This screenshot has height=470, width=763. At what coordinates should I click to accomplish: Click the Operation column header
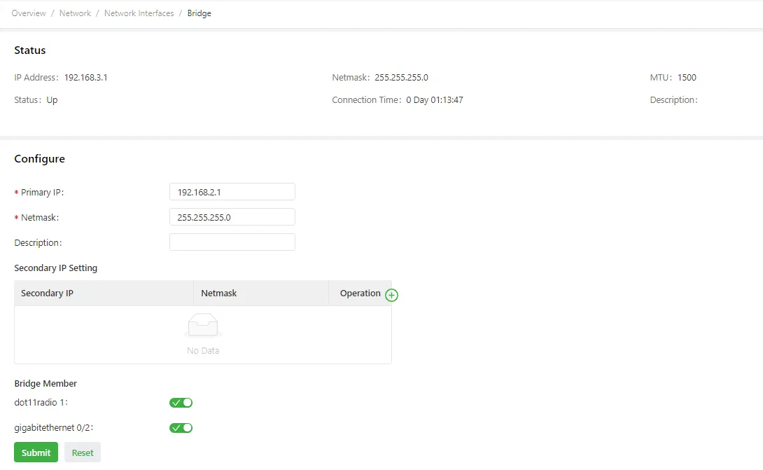click(x=360, y=293)
